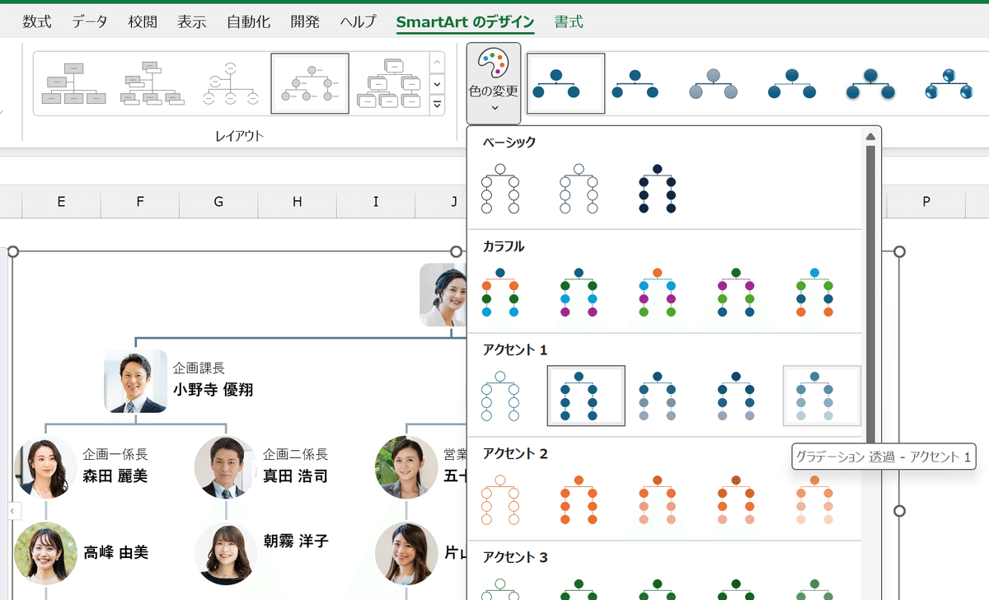Pick fourth カラフル scheme with dark green top
989x600 pixels.
coord(736,293)
